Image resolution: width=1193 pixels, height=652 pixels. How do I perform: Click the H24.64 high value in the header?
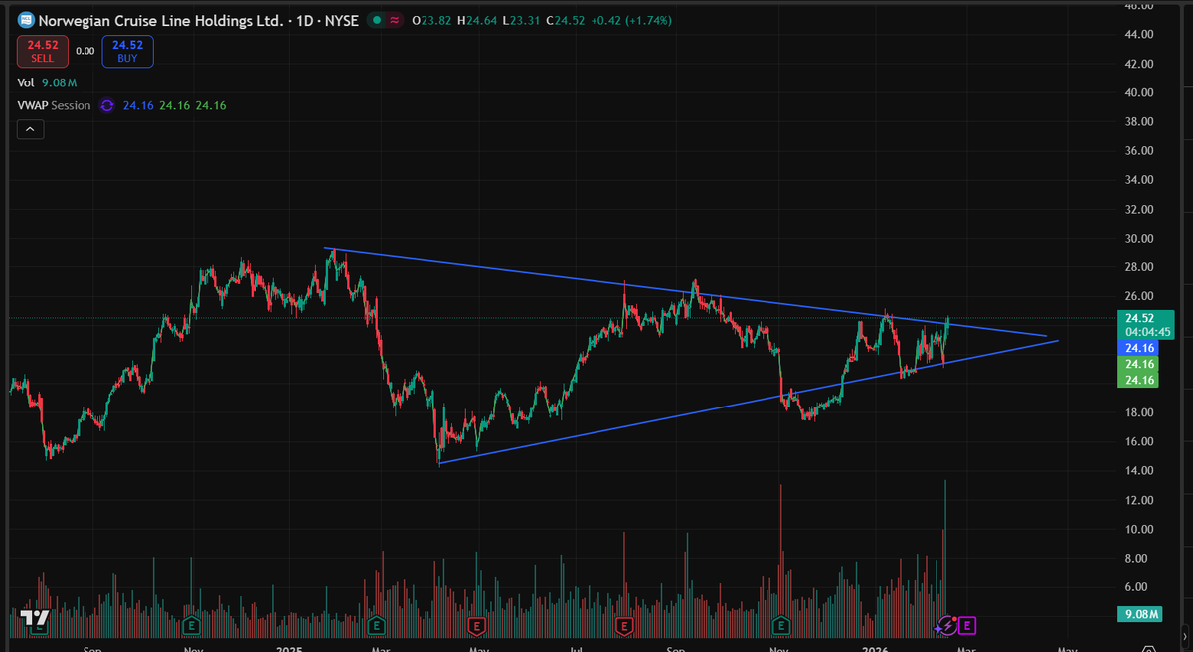point(478,20)
